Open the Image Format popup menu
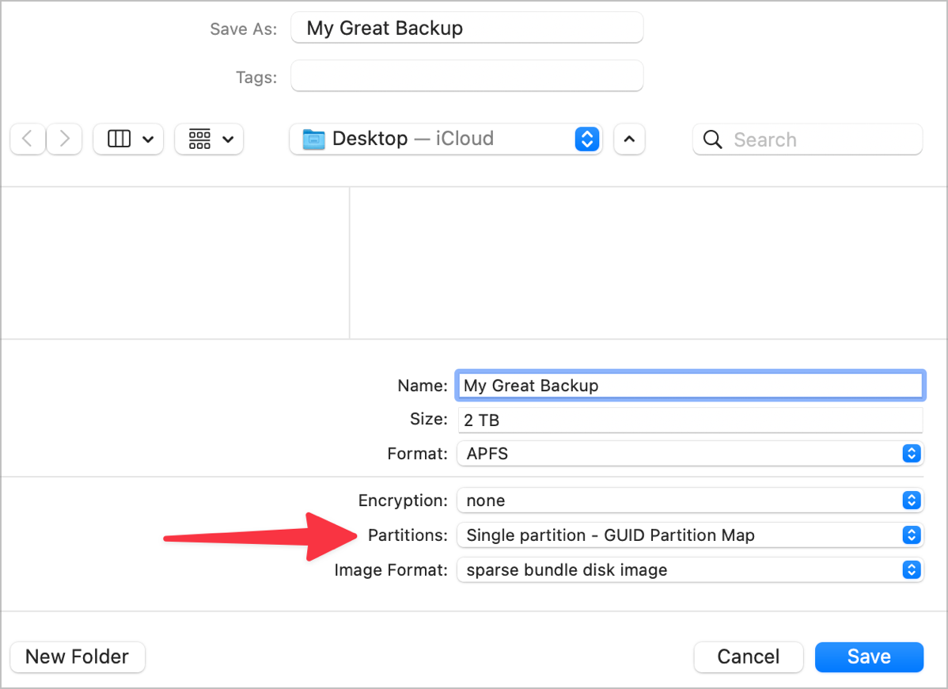The image size is (948, 689). tap(689, 570)
